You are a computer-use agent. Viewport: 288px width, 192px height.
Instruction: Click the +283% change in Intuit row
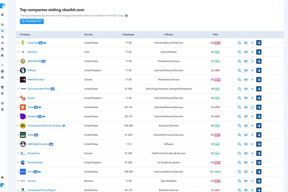click(217, 172)
